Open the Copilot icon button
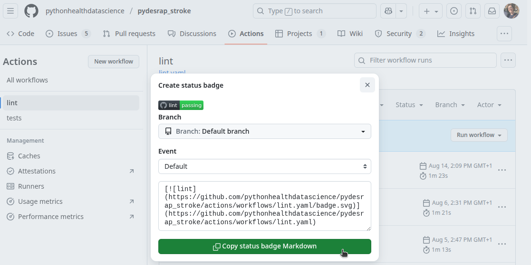 tap(388, 11)
